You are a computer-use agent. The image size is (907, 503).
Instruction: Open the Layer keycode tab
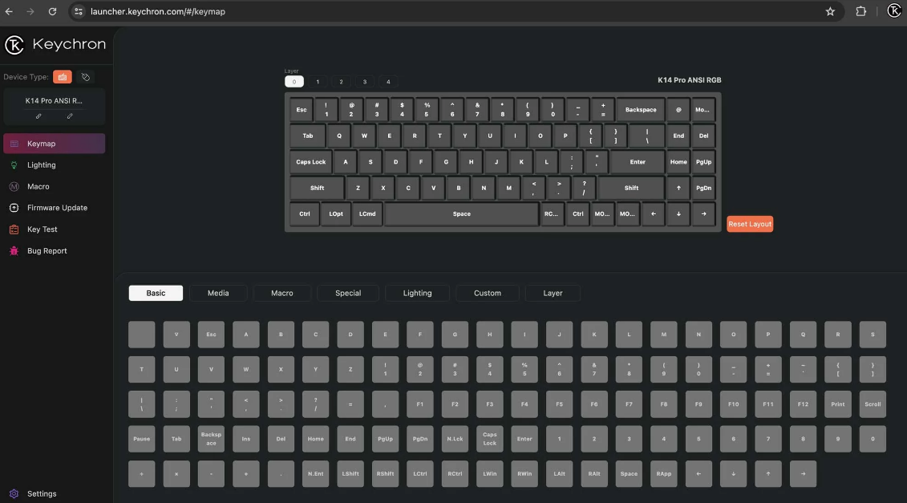[553, 293]
